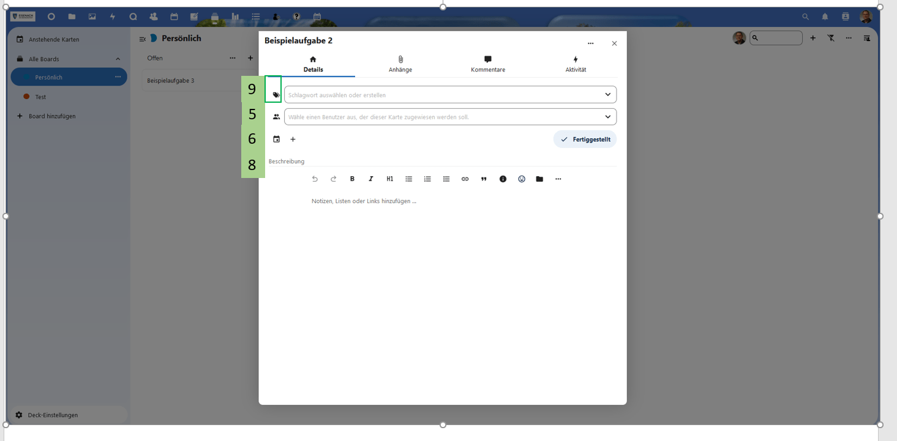This screenshot has height=441, width=897.
Task: Insert a bulleted list
Action: coord(409,179)
